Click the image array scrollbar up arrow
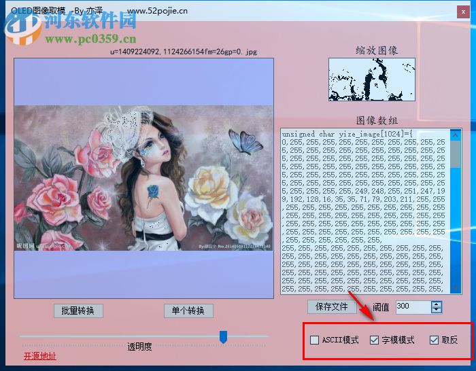 click(x=456, y=135)
